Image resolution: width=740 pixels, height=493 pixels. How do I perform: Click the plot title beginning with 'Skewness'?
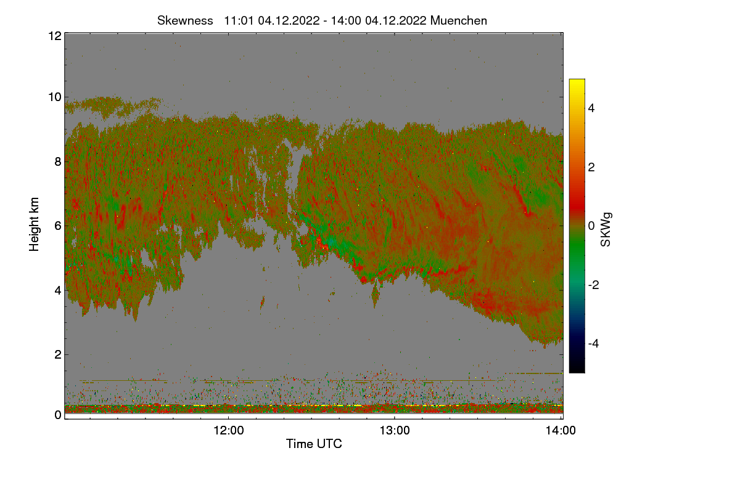[x=322, y=20]
